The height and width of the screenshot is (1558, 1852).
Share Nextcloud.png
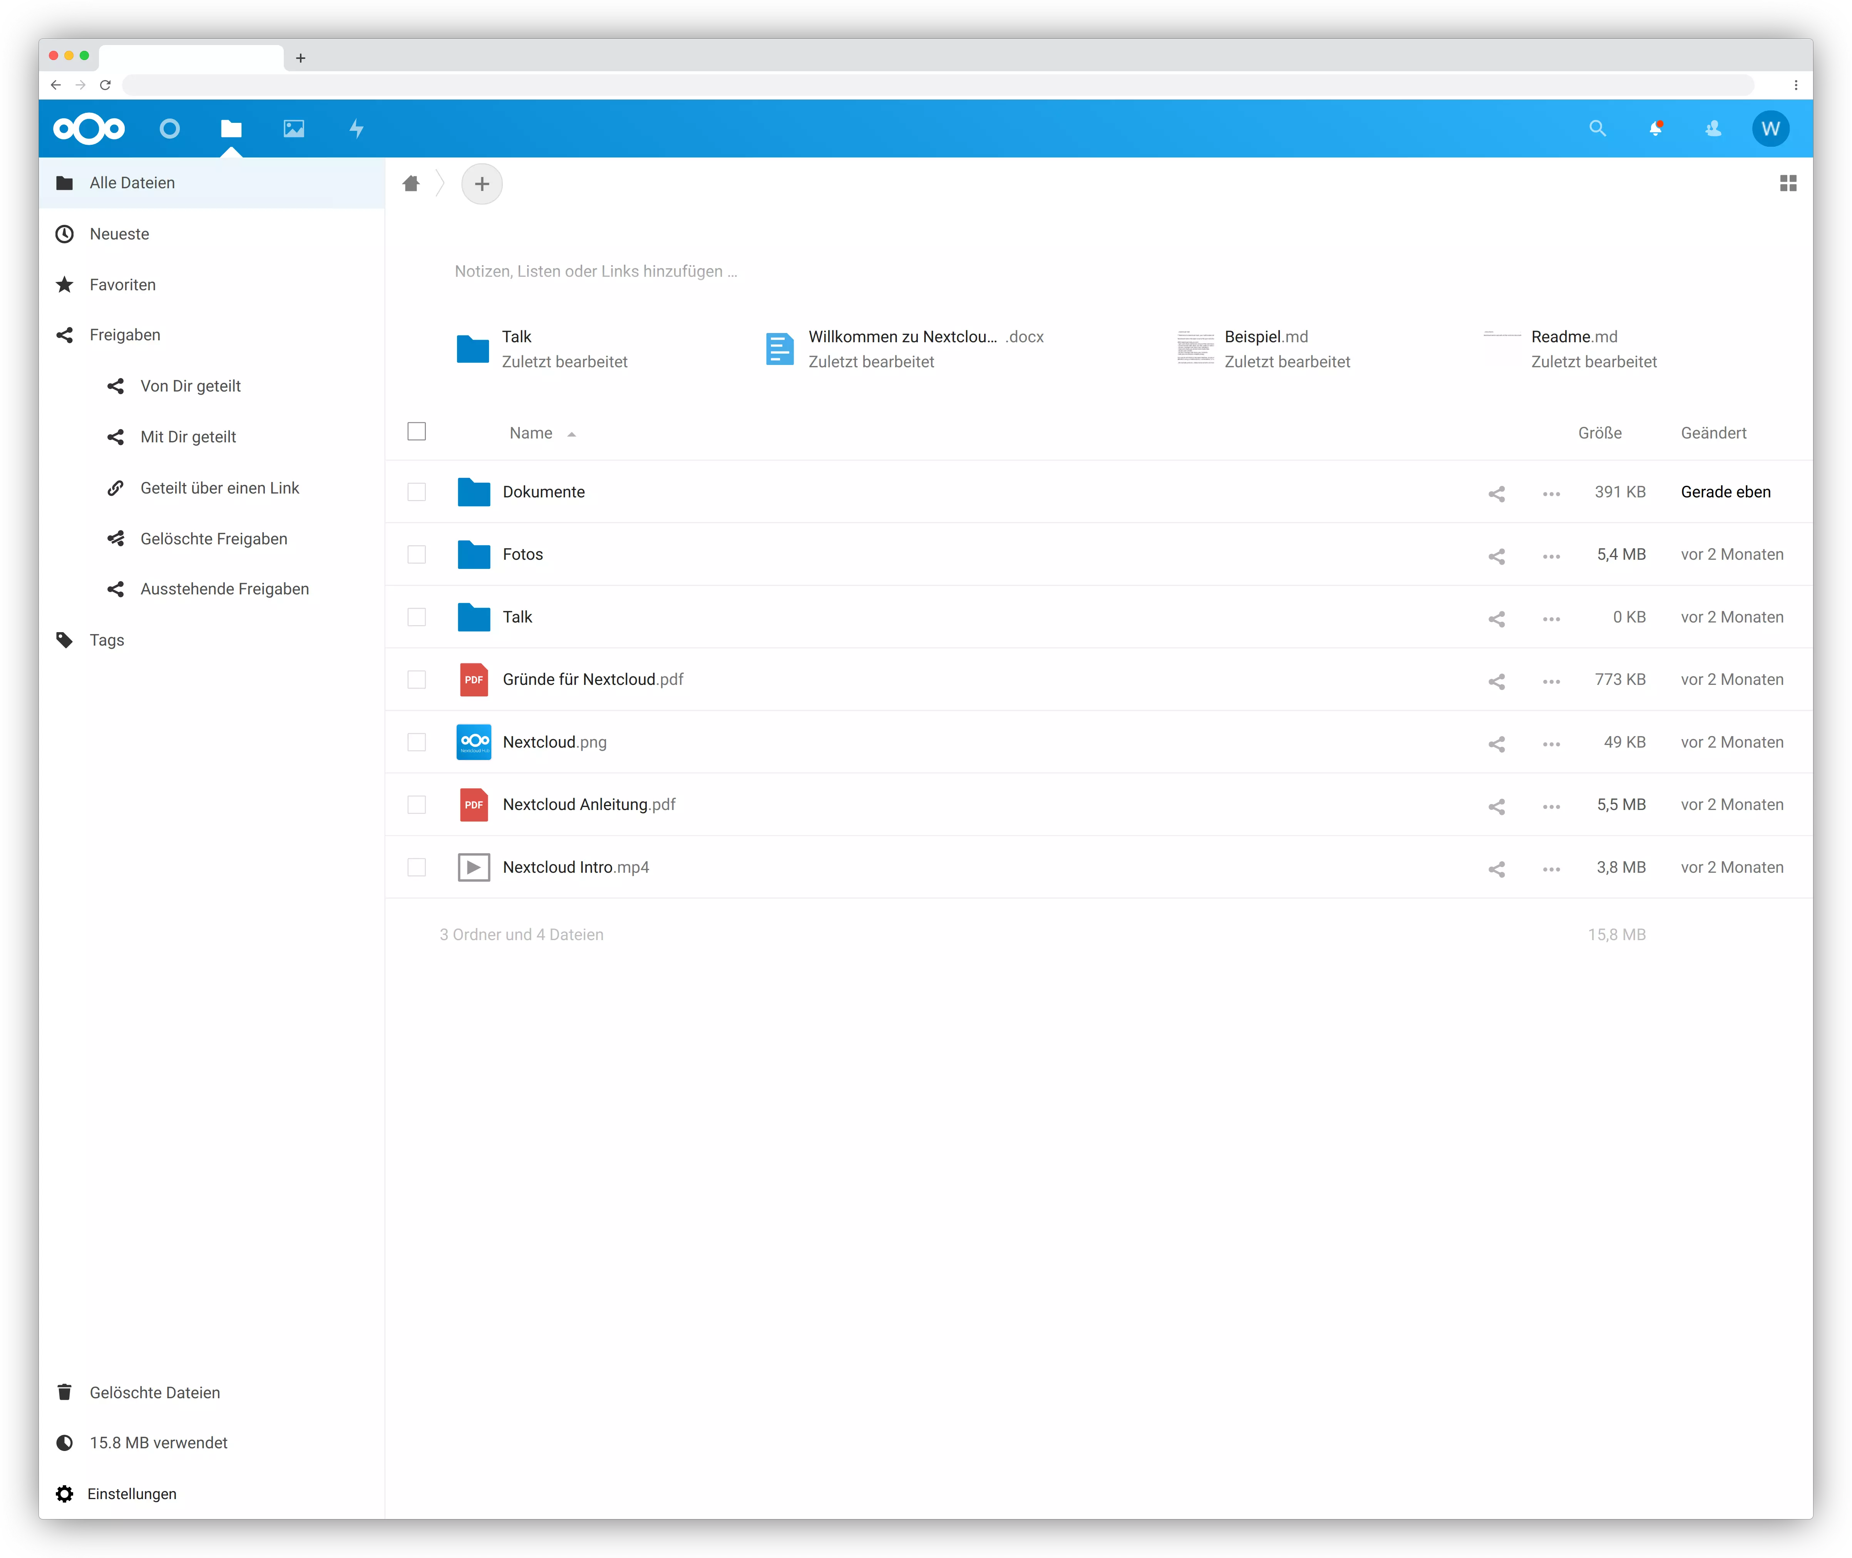click(1496, 744)
